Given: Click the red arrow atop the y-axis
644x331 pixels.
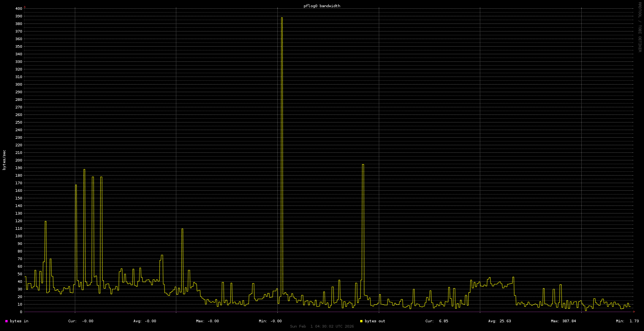Looking at the screenshot, I should pos(25,7).
